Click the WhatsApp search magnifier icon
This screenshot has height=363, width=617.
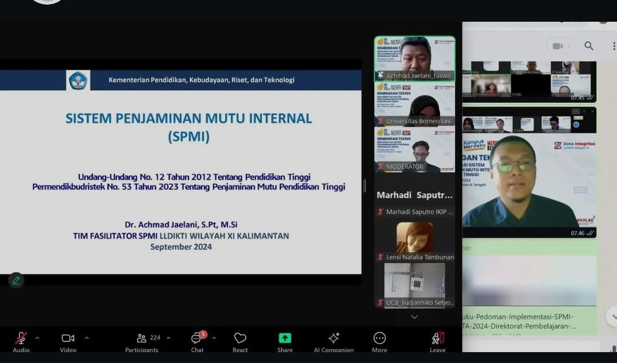(589, 46)
